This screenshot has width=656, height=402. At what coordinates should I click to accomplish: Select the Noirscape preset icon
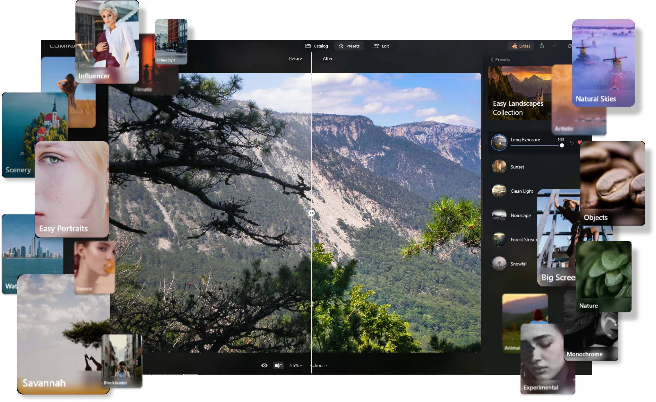pos(499,215)
